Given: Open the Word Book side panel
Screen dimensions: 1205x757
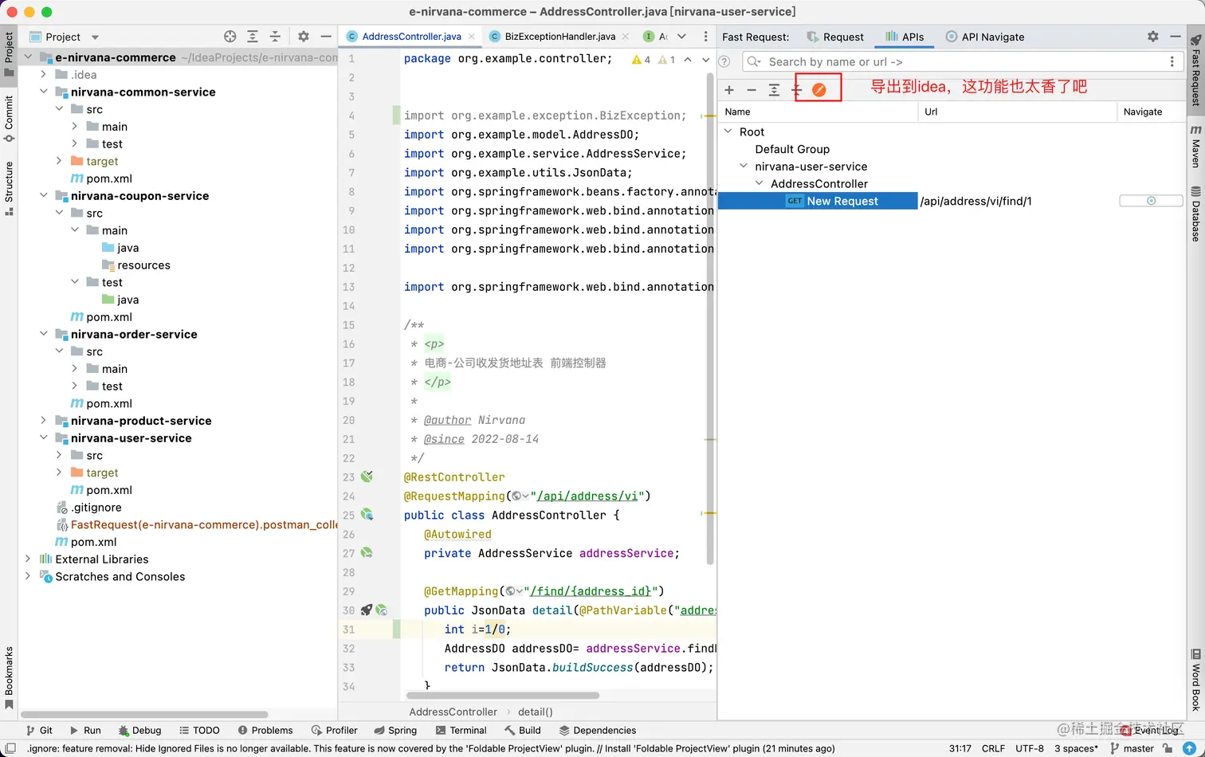Looking at the screenshot, I should pyautogui.click(x=1195, y=680).
